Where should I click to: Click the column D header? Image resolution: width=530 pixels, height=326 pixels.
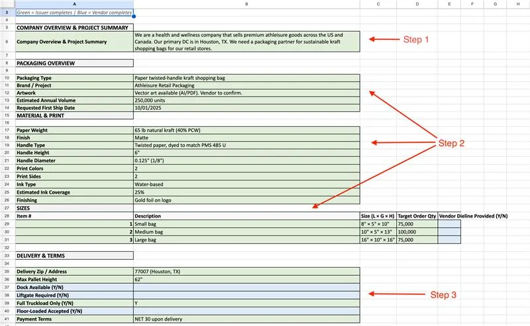click(x=417, y=4)
